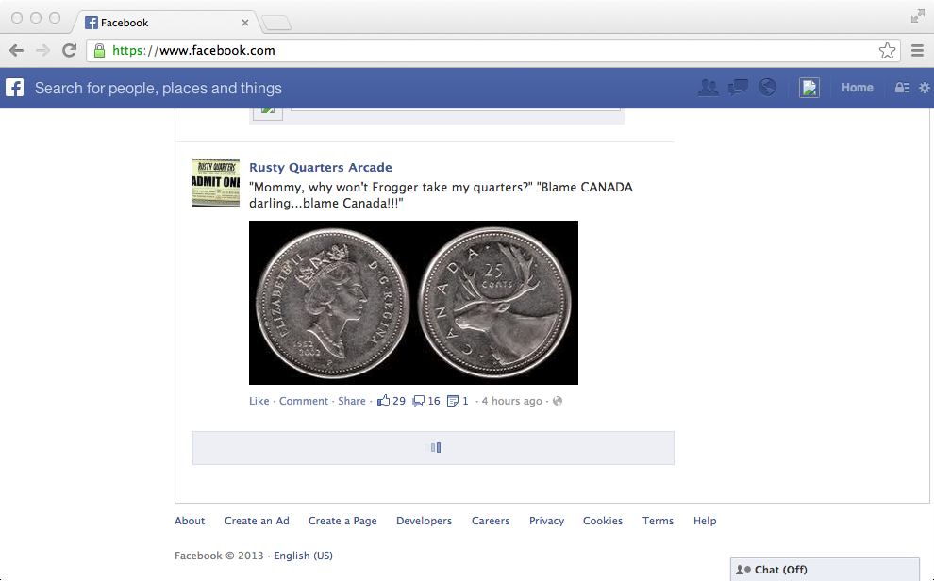Viewport: 934px width, 581px height.
Task: Click the browser address bar
Action: 493,51
